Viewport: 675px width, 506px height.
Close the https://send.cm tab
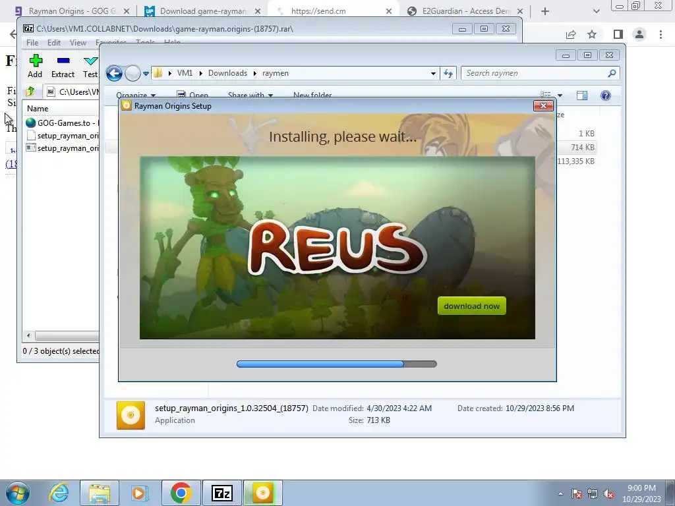pyautogui.click(x=389, y=11)
